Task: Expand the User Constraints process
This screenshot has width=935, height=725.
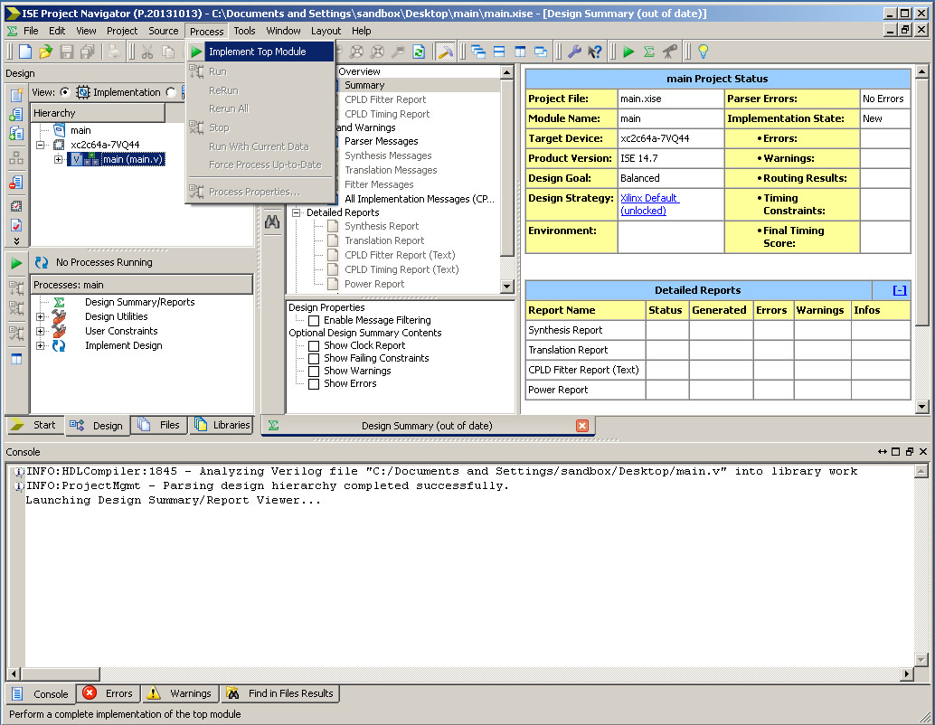Action: pos(41,331)
